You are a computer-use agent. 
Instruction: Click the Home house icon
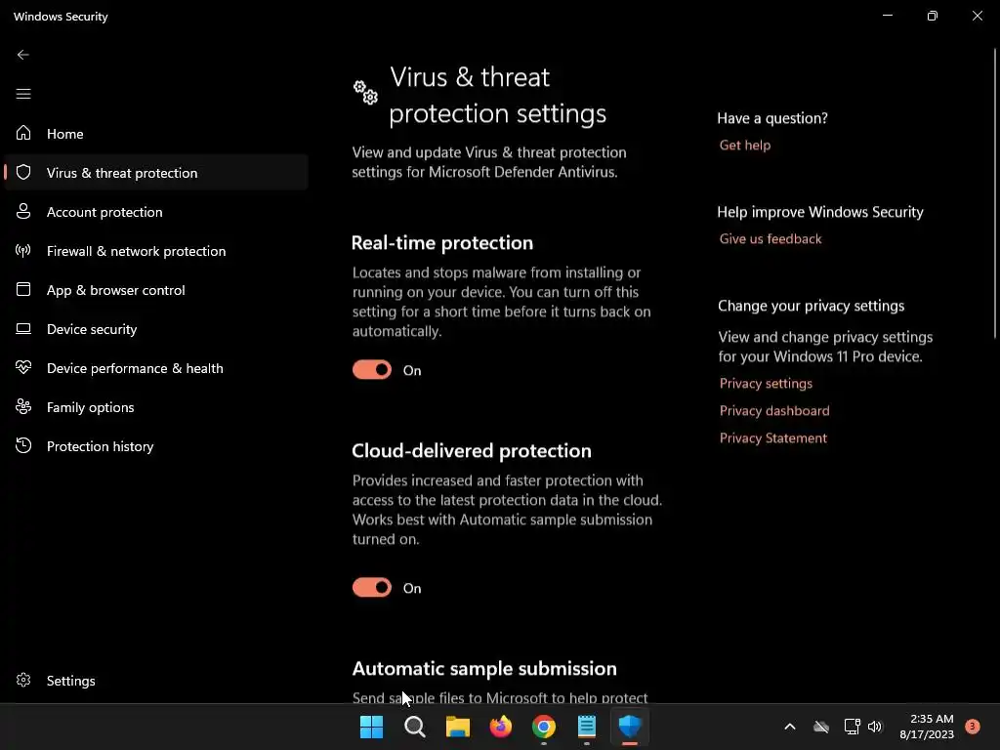point(23,133)
